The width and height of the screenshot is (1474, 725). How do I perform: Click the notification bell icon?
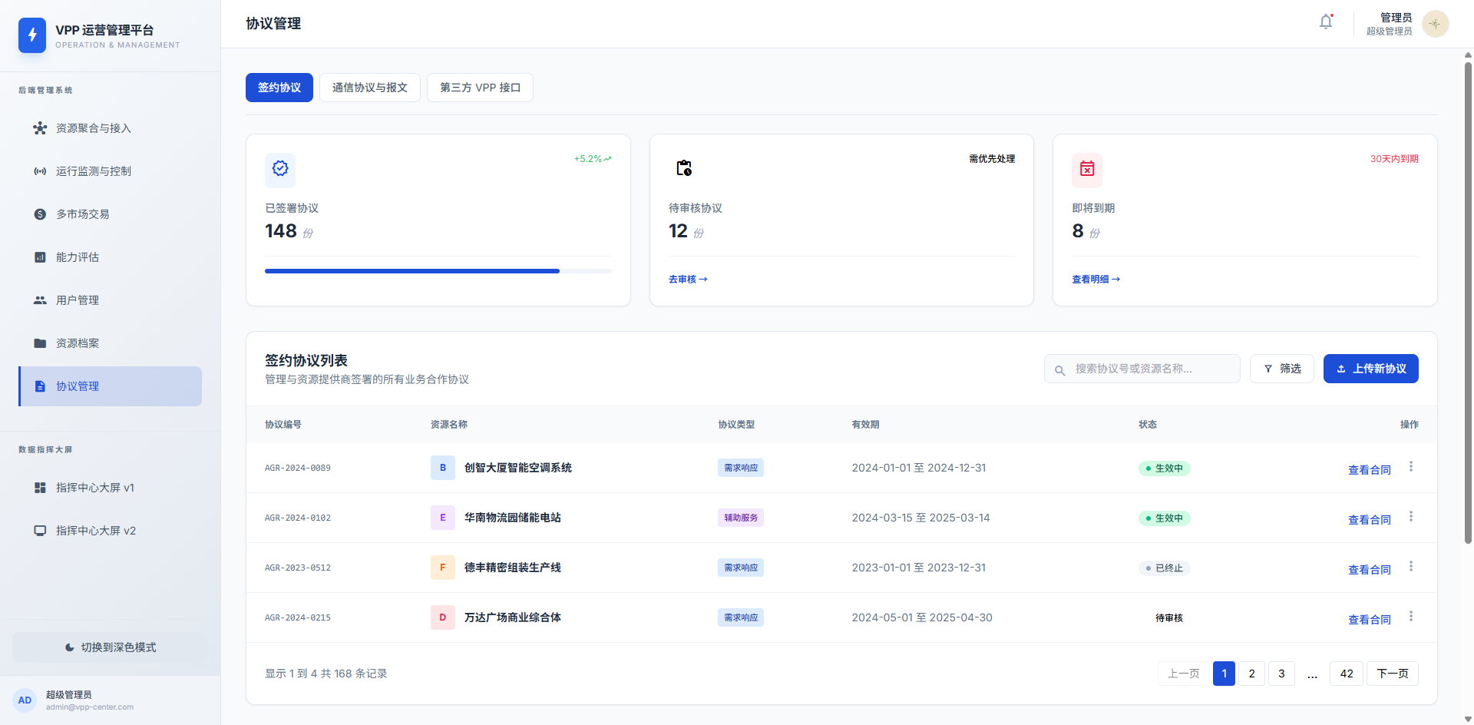[1326, 22]
